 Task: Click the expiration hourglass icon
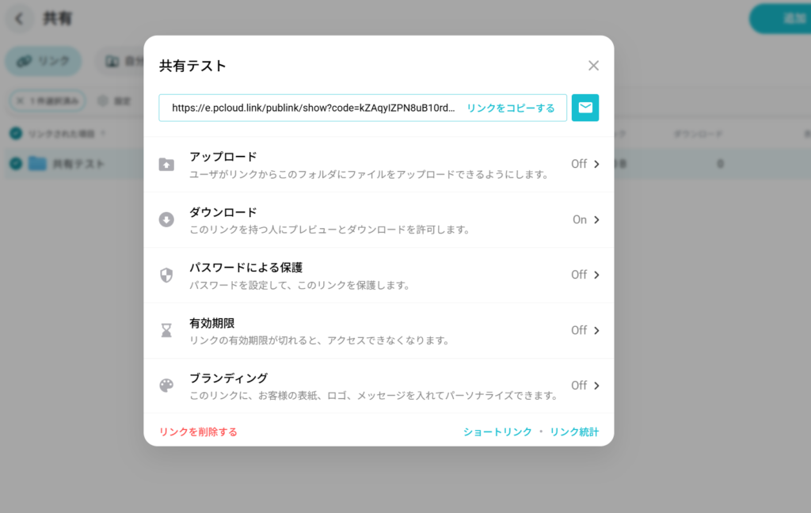coord(166,331)
